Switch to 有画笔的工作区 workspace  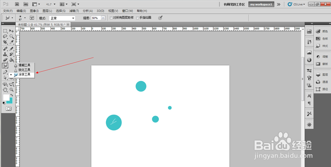(x=234, y=4)
